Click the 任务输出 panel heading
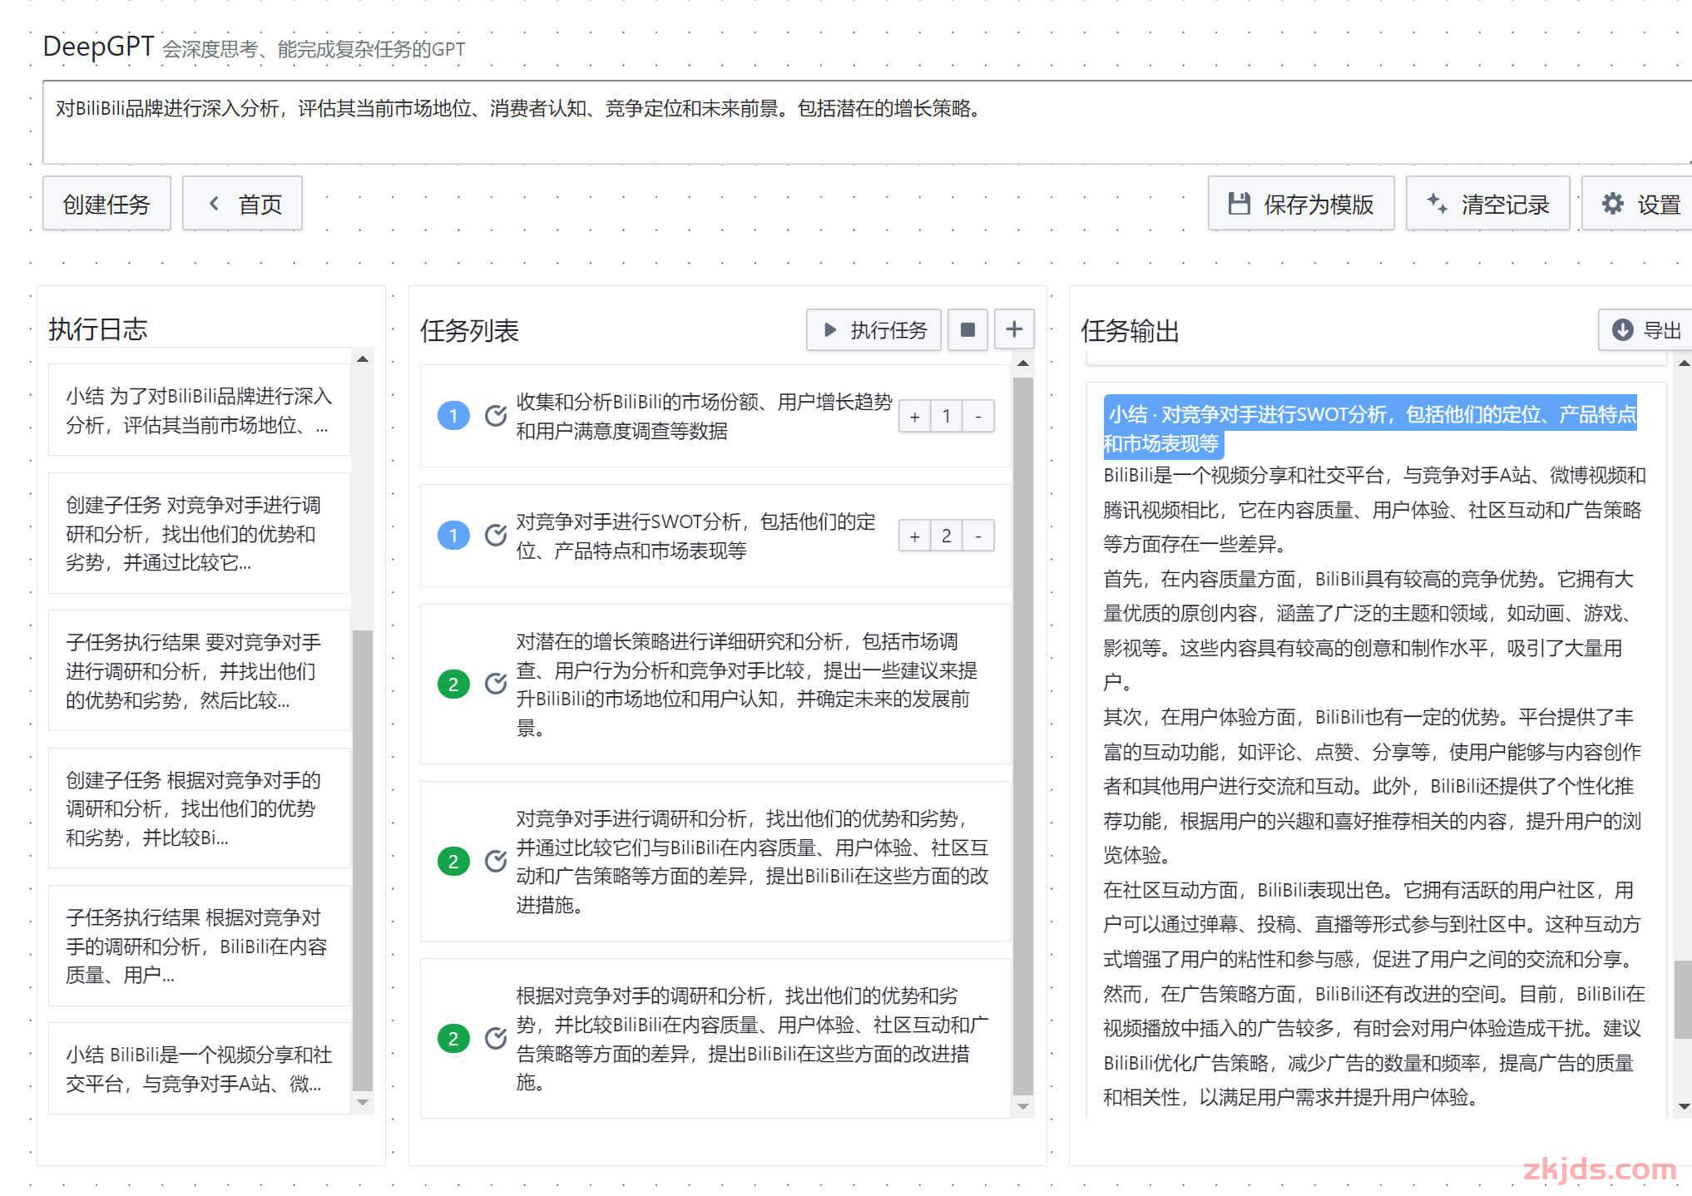 pyautogui.click(x=1130, y=331)
